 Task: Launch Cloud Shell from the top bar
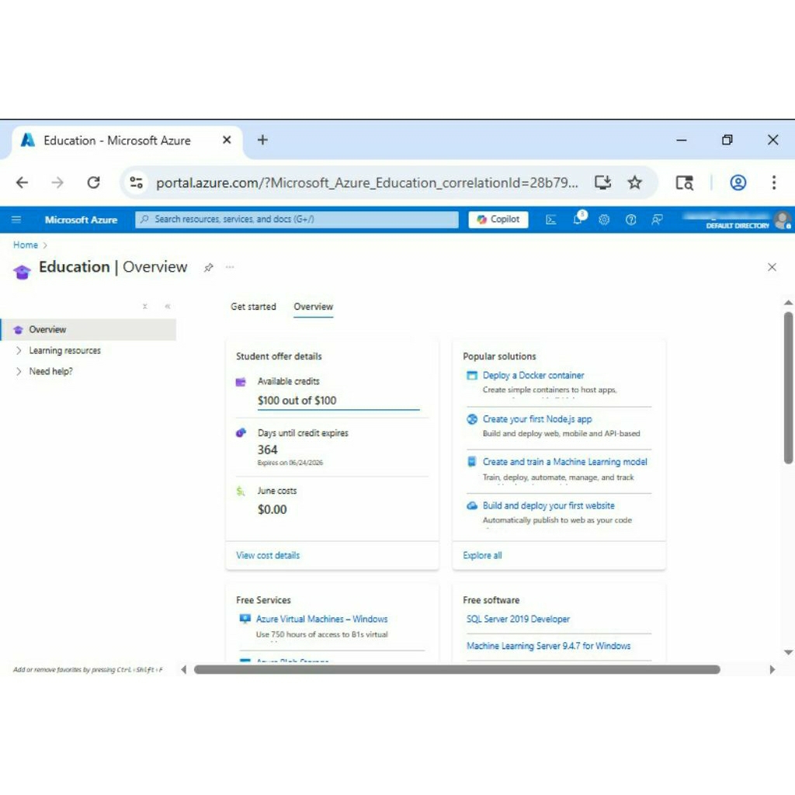(x=551, y=220)
